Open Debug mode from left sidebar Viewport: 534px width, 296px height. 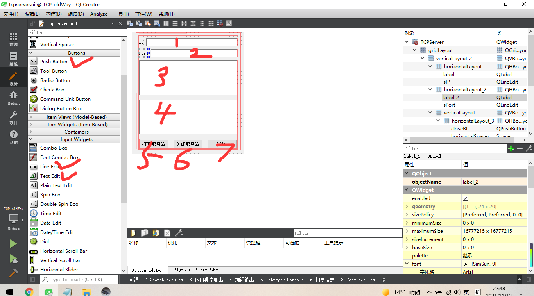(13, 98)
